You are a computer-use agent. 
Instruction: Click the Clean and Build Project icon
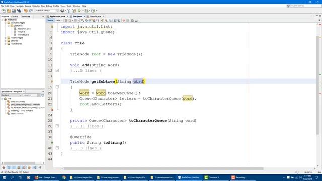pyautogui.click(x=74, y=11)
